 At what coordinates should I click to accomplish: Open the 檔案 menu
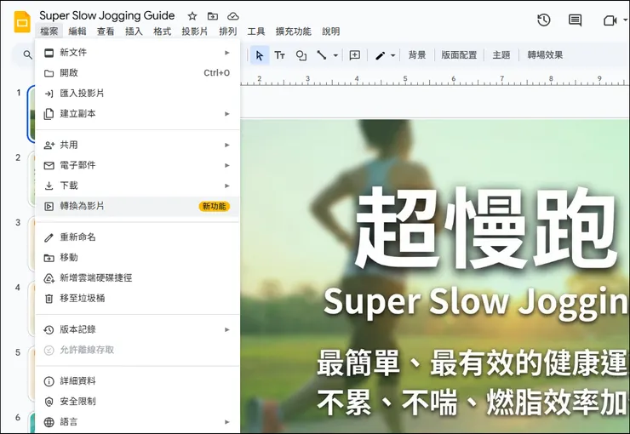(x=49, y=31)
